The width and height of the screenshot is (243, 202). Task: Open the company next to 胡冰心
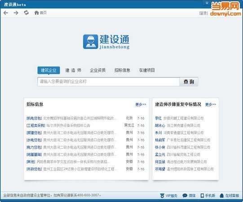(184, 125)
